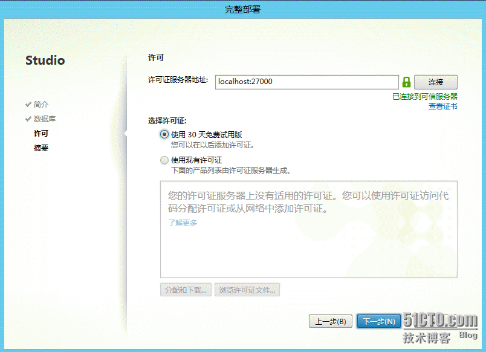
Task: Click the 分配和下载 button
Action: (x=186, y=290)
